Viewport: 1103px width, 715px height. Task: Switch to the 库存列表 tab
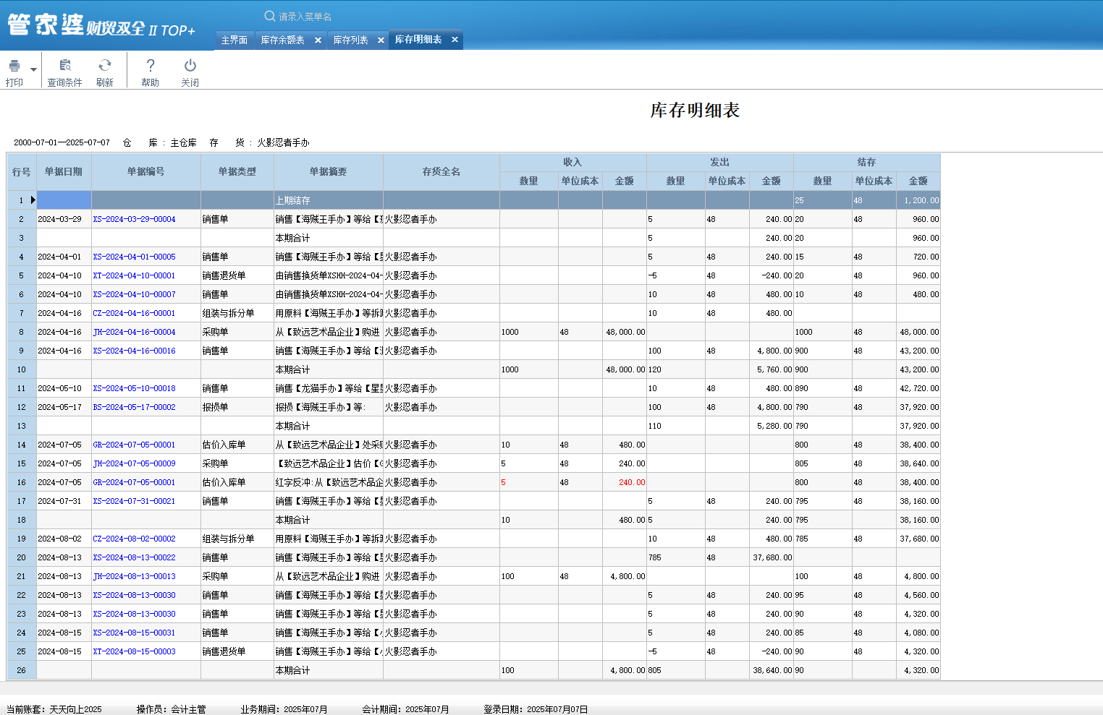point(350,40)
